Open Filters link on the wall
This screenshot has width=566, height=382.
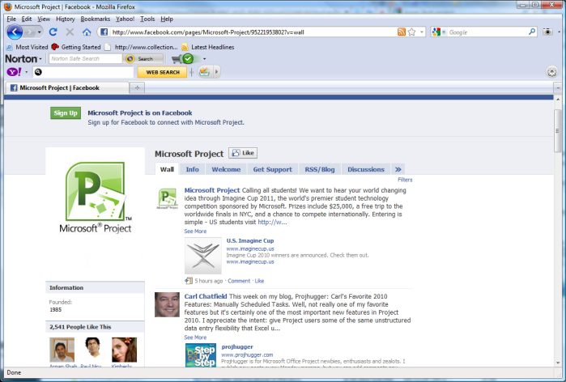click(x=405, y=180)
